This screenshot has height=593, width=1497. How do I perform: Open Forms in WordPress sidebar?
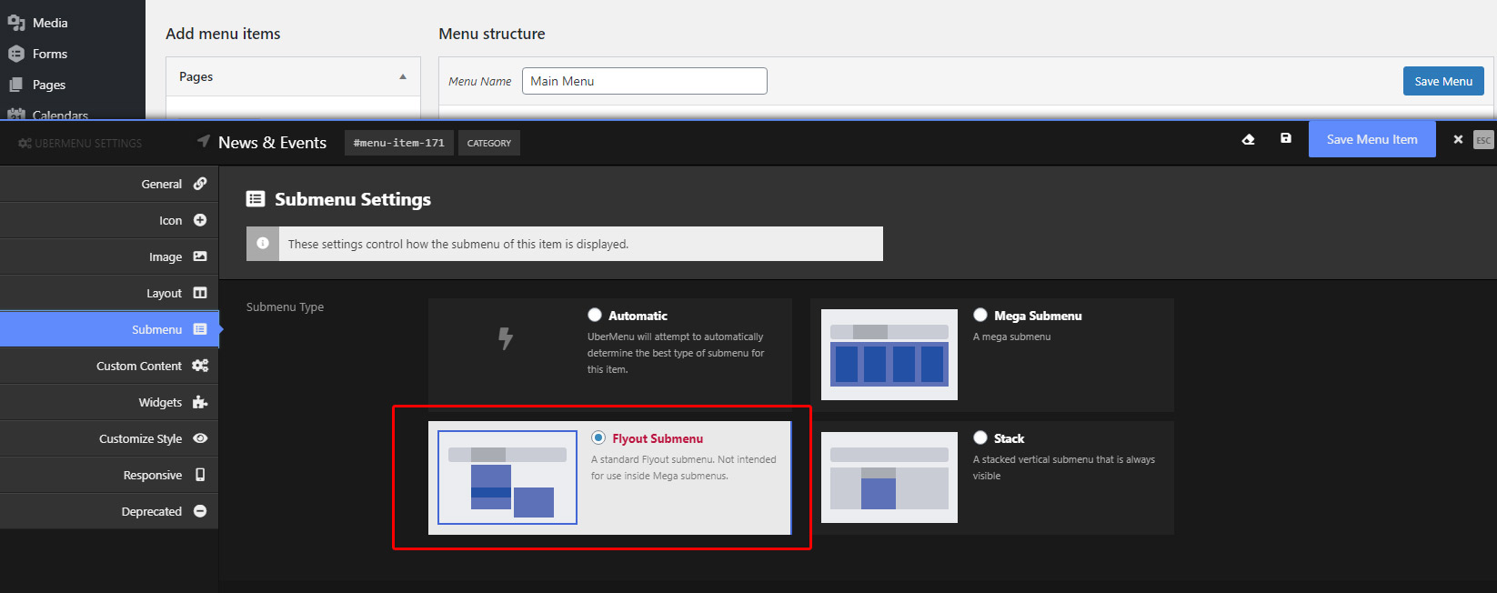pos(49,54)
